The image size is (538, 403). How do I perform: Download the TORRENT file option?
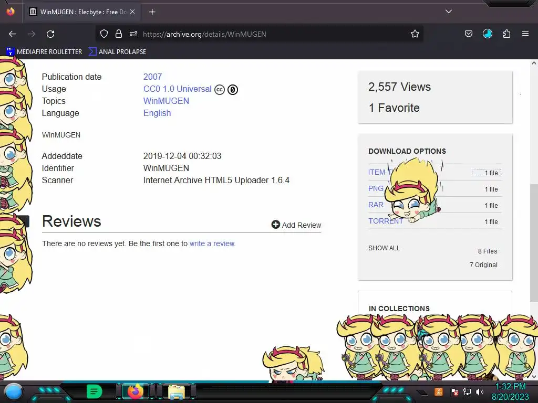click(385, 221)
